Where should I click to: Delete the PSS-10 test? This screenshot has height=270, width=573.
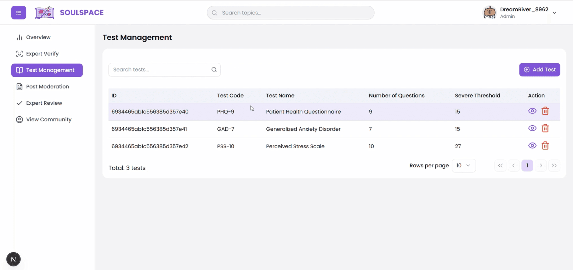[545, 146]
